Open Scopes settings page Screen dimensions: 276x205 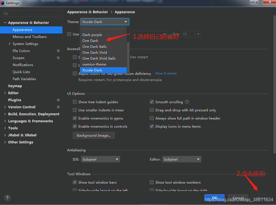pyautogui.click(x=19, y=58)
